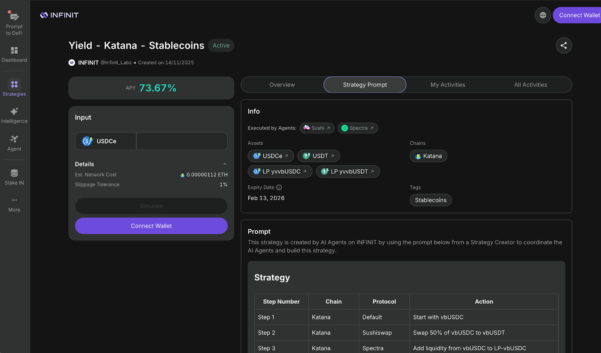Switch to the My Activities tab

448,85
